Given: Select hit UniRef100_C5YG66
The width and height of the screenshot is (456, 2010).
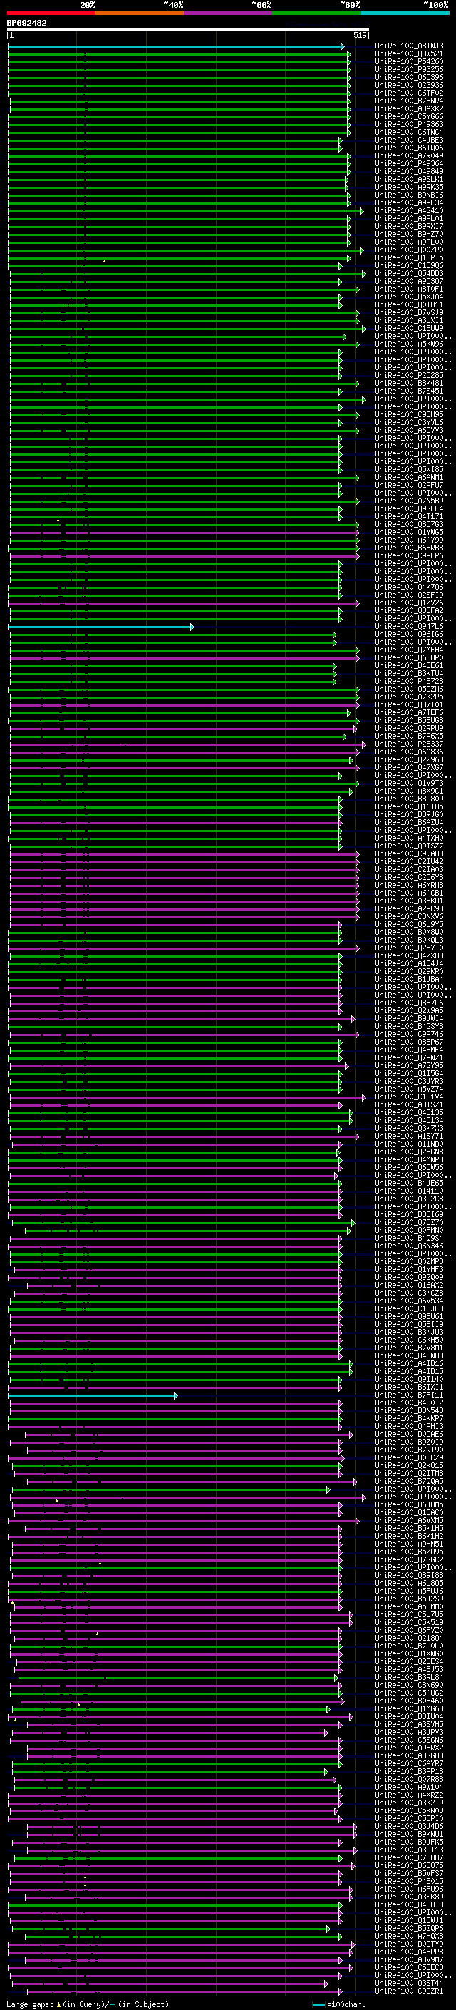Looking at the screenshot, I should (x=409, y=116).
